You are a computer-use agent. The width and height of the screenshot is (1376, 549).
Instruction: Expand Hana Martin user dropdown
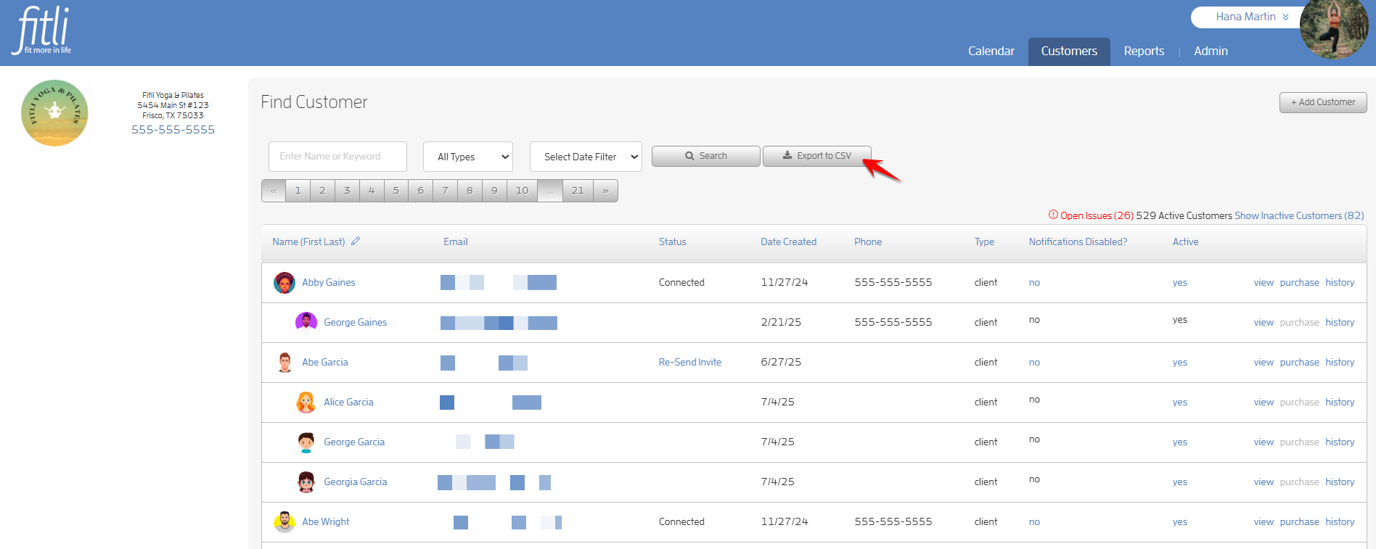point(1252,17)
